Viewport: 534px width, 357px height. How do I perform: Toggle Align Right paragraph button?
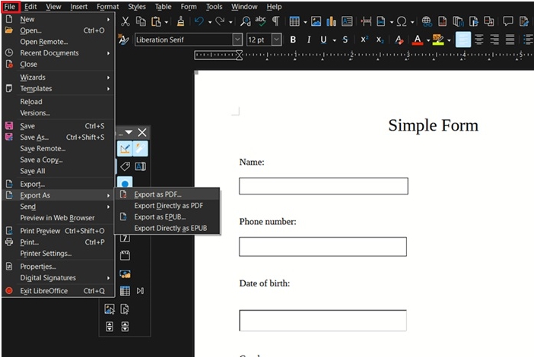[494, 39]
